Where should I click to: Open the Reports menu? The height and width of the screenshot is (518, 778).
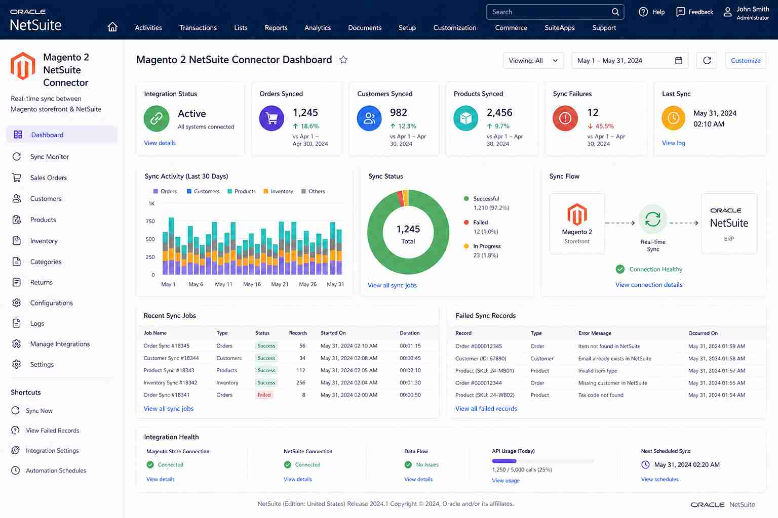276,28
